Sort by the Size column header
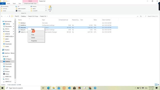Screen dimensions: 160x90 click(81, 20)
